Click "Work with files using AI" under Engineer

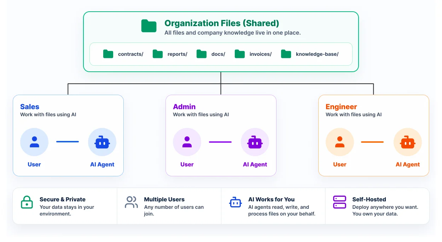pyautogui.click(x=354, y=114)
